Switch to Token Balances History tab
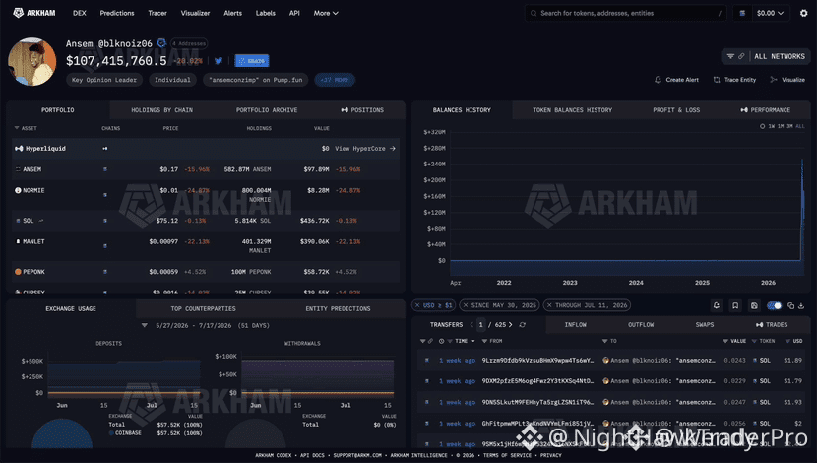 pos(572,110)
